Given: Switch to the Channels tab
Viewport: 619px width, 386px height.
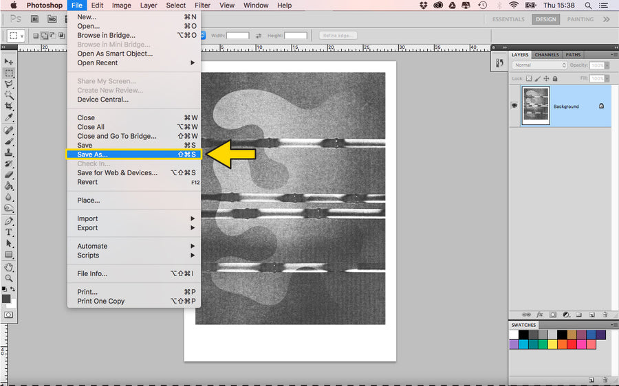Looking at the screenshot, I should click(x=547, y=55).
